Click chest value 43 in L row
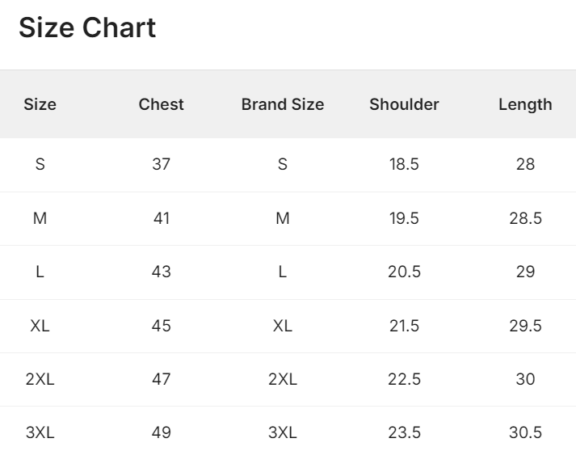 pyautogui.click(x=162, y=272)
